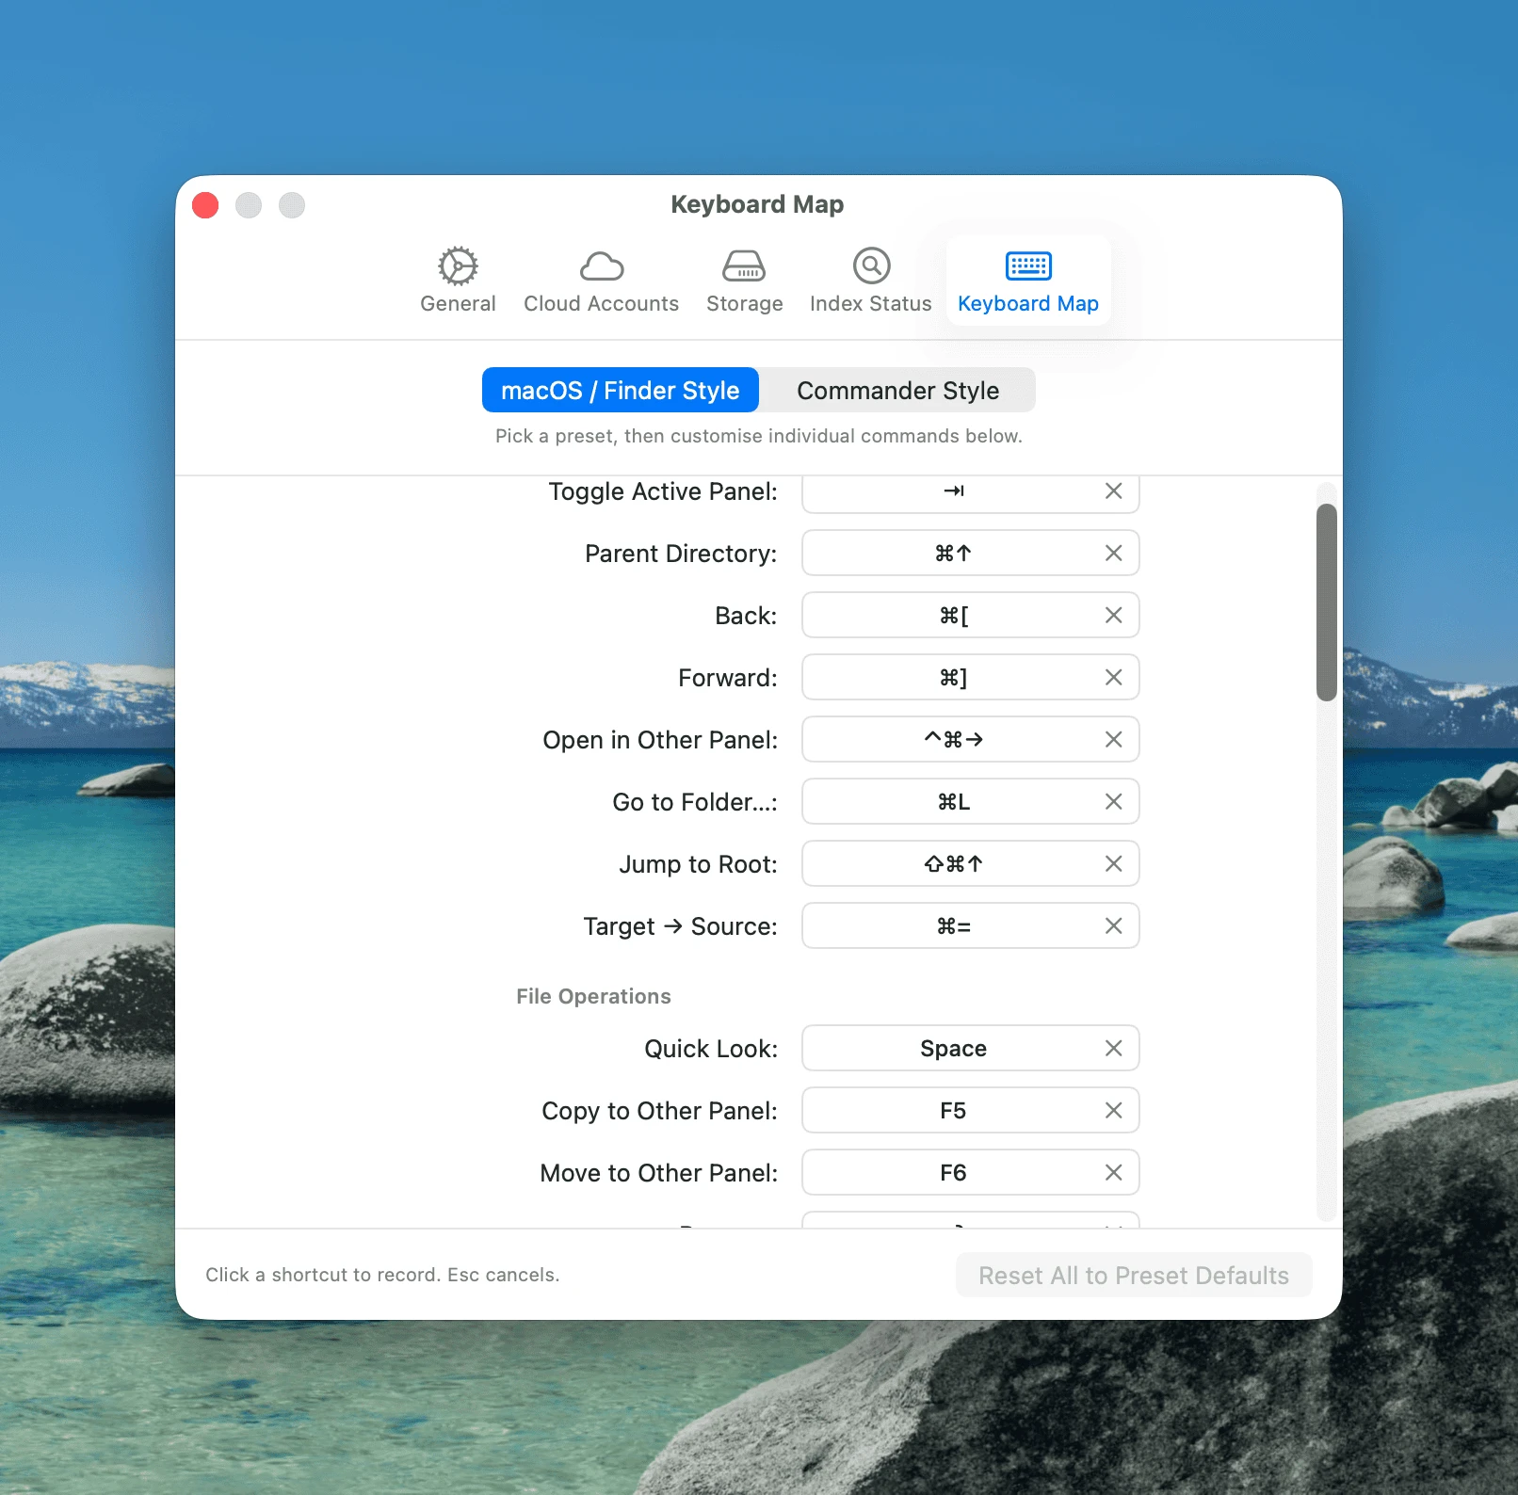Close the Keyboard Map window
1518x1495 pixels.
pyautogui.click(x=205, y=204)
